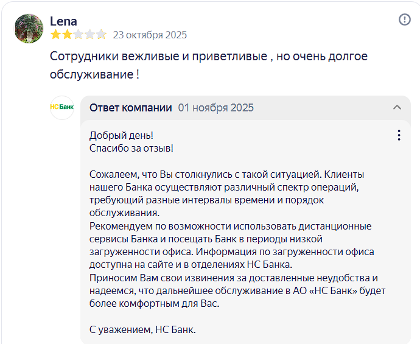The width and height of the screenshot is (420, 344).
Task: Click the report icon on Lena's review
Action: (405, 19)
